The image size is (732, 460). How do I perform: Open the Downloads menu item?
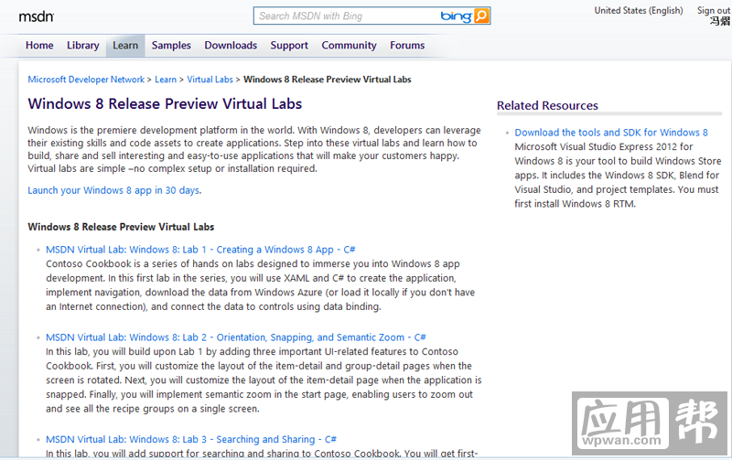(231, 45)
